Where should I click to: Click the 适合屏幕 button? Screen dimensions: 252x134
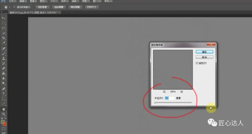click(59, 7)
